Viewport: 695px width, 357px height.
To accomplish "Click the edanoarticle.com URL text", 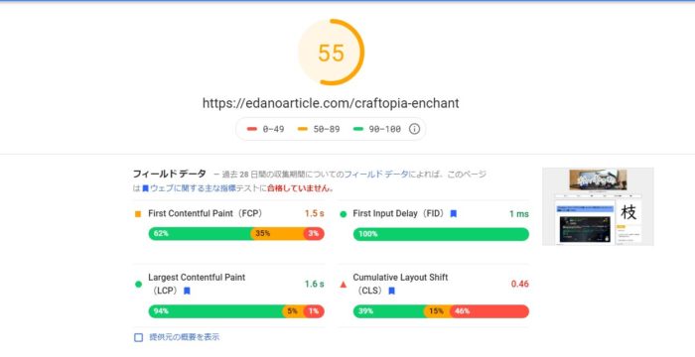I will tap(331, 103).
